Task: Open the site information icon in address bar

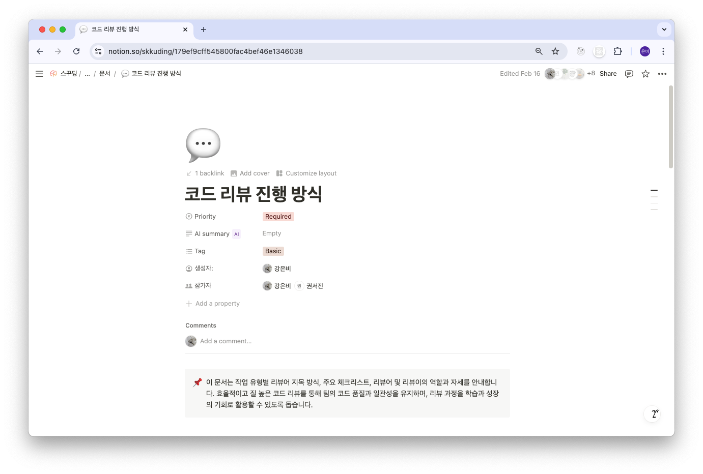Action: [x=99, y=51]
